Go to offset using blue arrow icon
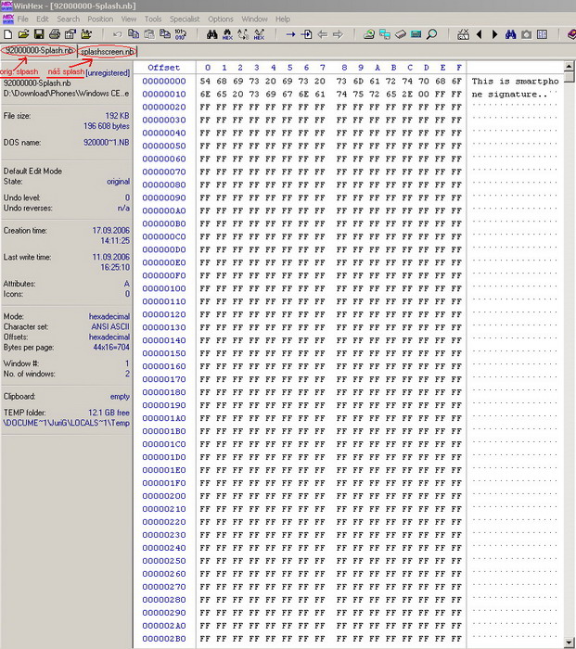Image resolution: width=576 pixels, height=649 pixels. (290, 34)
